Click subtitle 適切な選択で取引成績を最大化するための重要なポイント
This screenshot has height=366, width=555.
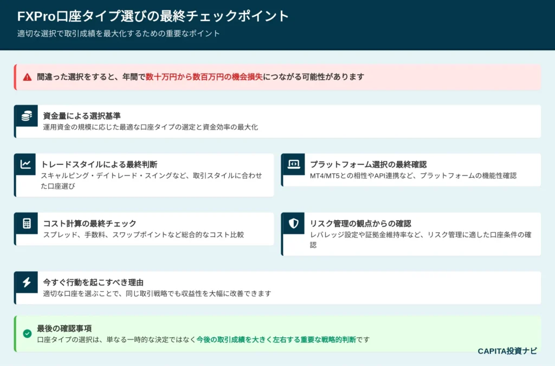coord(119,34)
